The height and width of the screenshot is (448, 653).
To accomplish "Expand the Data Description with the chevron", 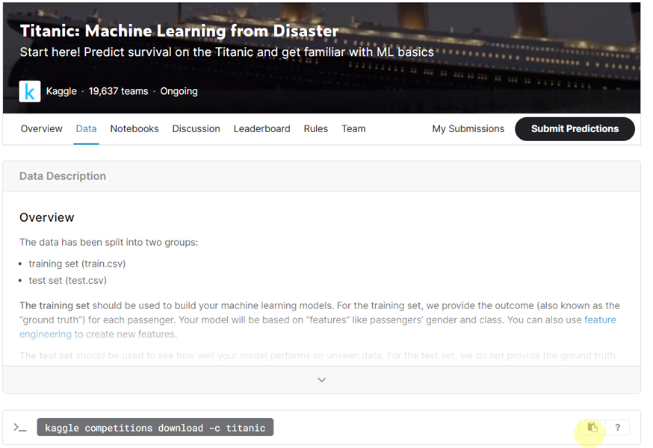I will (x=321, y=380).
